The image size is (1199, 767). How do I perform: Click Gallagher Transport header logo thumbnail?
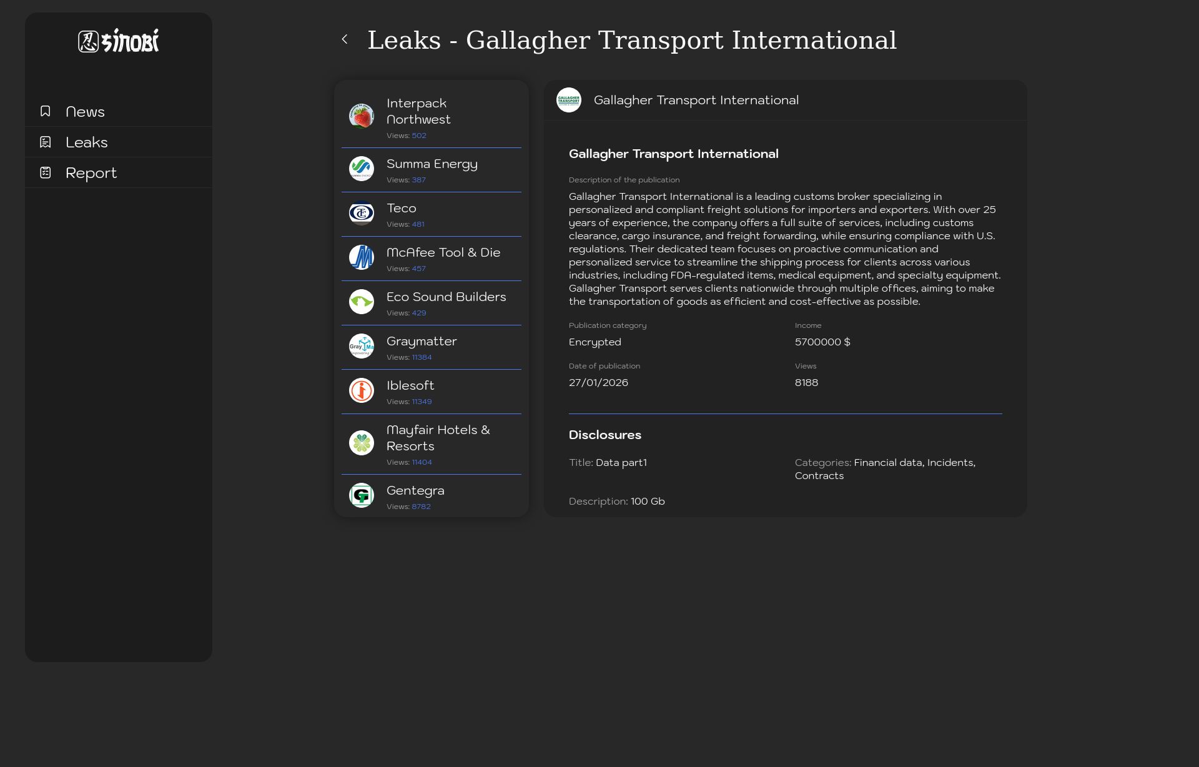point(568,100)
